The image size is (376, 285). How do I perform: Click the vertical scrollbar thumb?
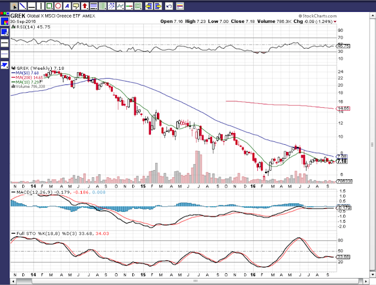372,144
